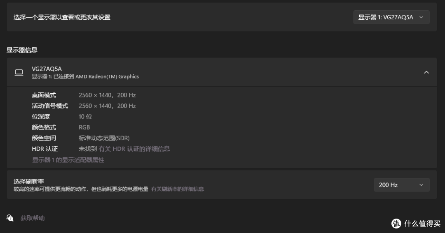
Task: Click the 什么值得买 watermark logo
Action: (416, 224)
